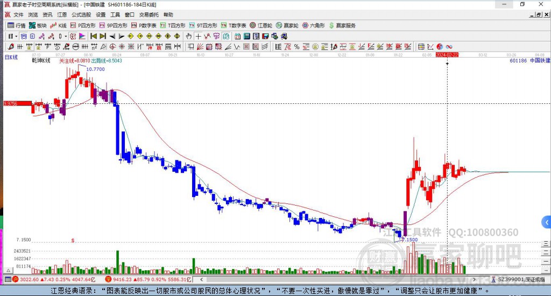Viewport: 551px width, 296px height.
Task: Click the infinity loop icon
Action: pyautogui.click(x=449, y=47)
